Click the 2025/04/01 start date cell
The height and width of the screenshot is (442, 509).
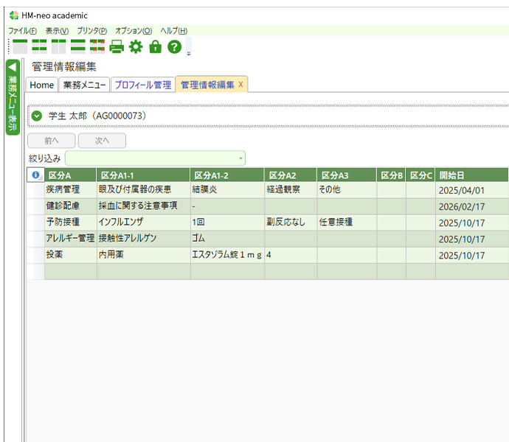coord(472,190)
